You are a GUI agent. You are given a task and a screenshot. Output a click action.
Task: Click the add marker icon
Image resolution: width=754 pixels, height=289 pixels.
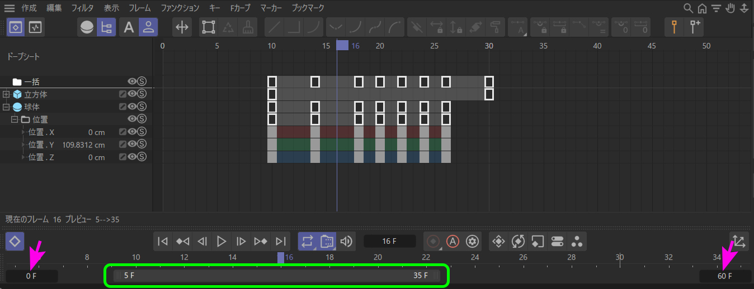coord(695,27)
